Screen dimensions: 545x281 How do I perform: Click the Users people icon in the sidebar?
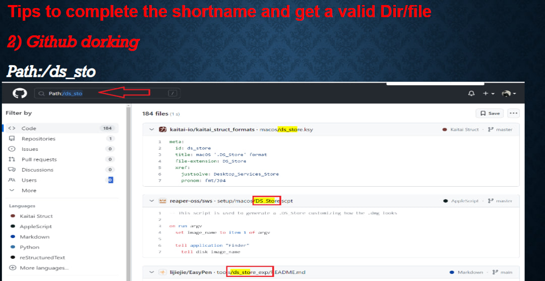click(12, 180)
